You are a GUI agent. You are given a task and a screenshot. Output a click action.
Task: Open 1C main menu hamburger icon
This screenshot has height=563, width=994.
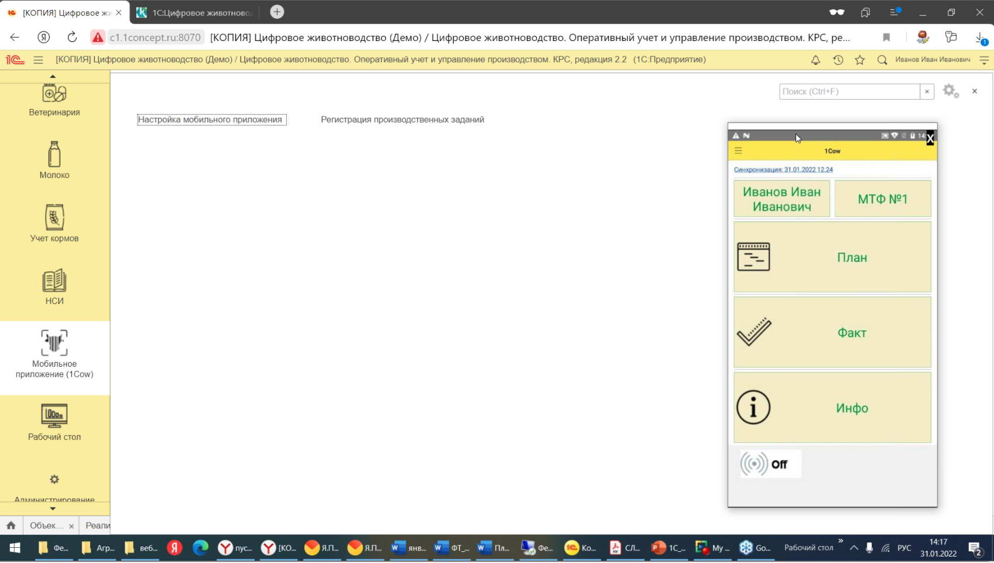click(39, 60)
